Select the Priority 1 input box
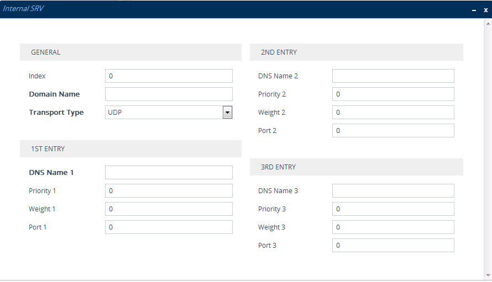The image size is (492, 282). click(169, 191)
